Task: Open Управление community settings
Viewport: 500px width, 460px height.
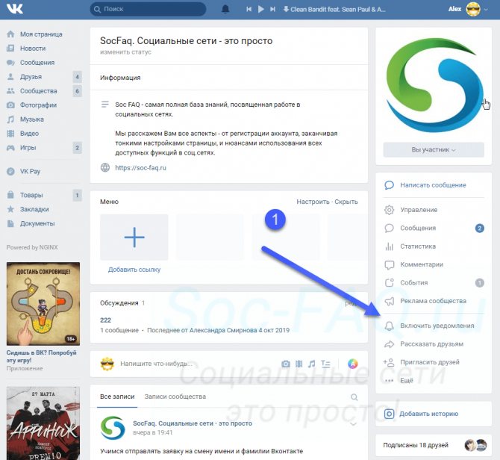Action: point(419,210)
